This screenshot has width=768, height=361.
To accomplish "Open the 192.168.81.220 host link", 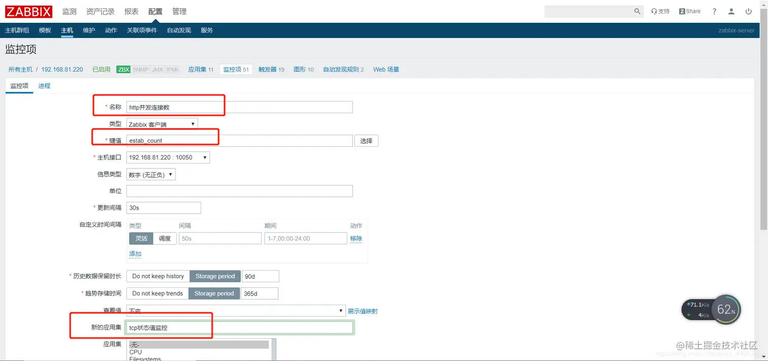I will [x=62, y=70].
